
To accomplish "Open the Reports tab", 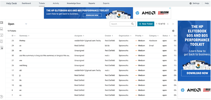I will 92,3.
